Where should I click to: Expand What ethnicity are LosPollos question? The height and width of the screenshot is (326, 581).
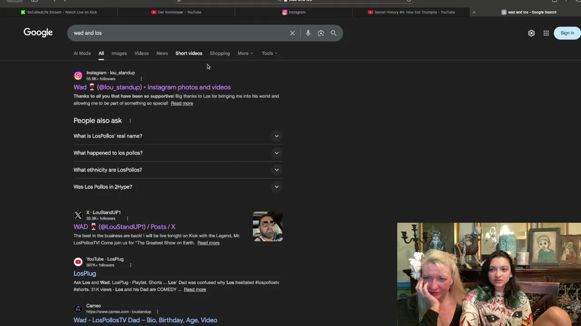[178, 170]
